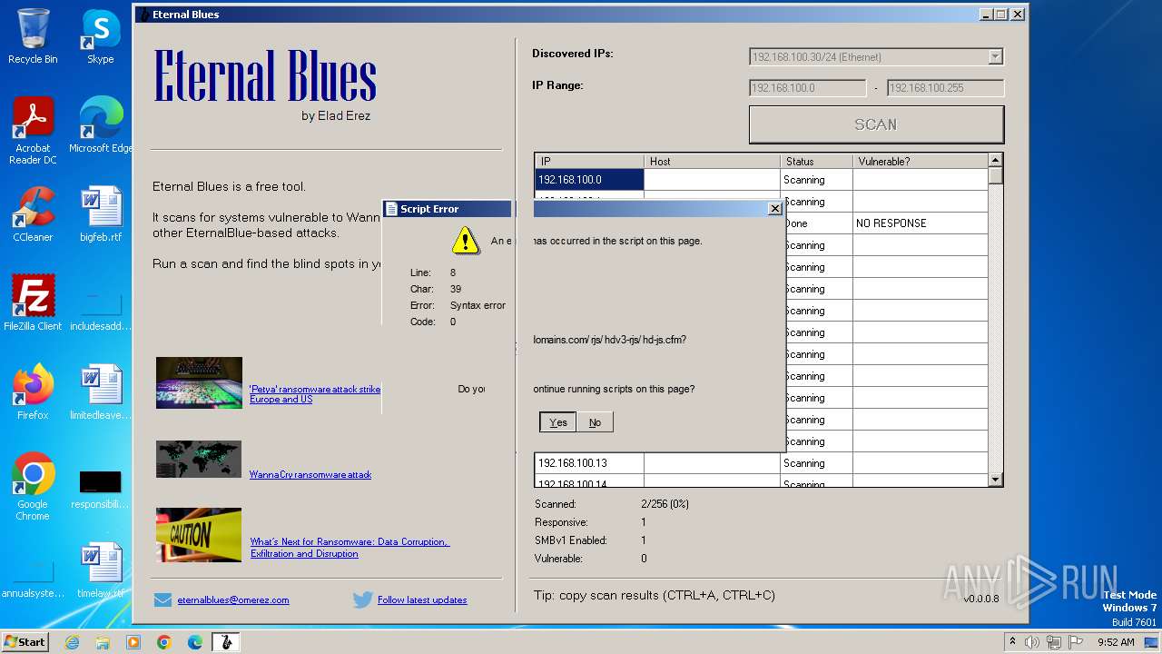Click the volume speaker tray icon
This screenshot has width=1162, height=654.
point(1032,642)
